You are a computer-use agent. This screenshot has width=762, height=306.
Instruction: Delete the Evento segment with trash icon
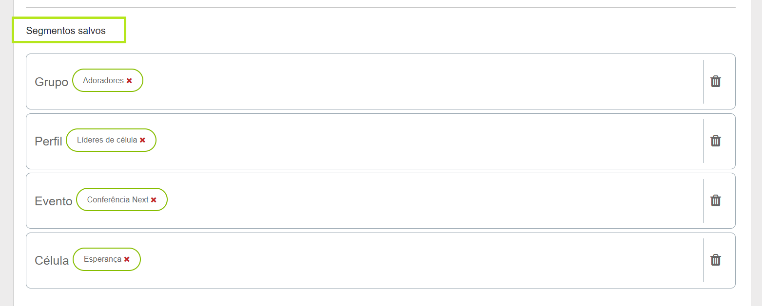(715, 200)
